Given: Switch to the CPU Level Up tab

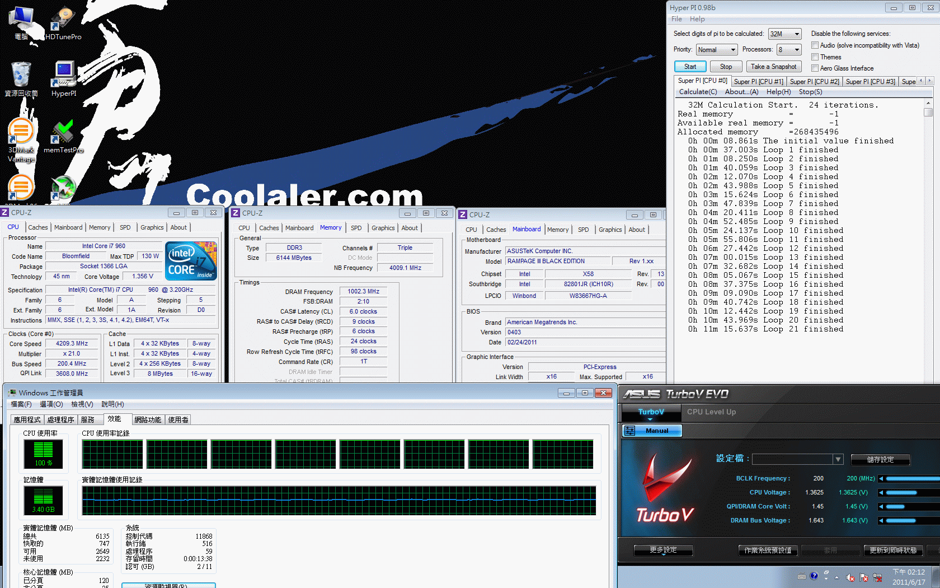Looking at the screenshot, I should [711, 412].
